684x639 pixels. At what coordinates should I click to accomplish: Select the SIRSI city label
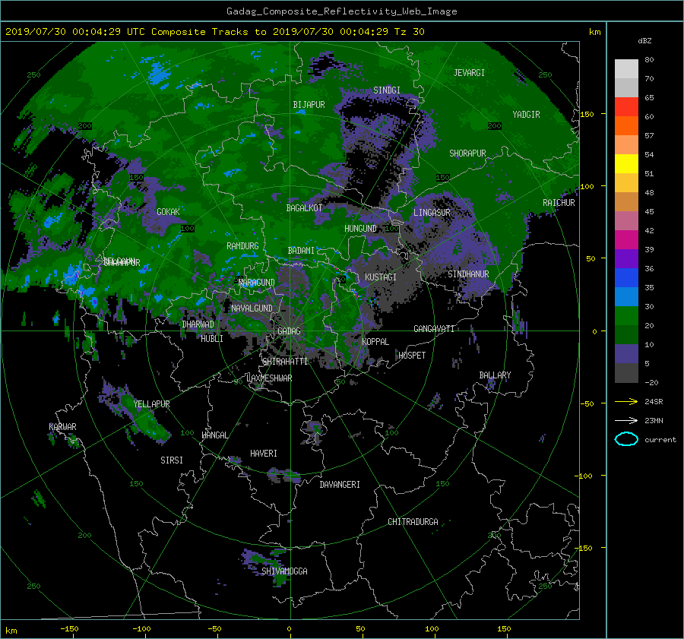point(172,460)
